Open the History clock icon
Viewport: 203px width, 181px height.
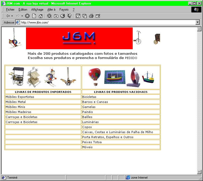pos(63,16)
